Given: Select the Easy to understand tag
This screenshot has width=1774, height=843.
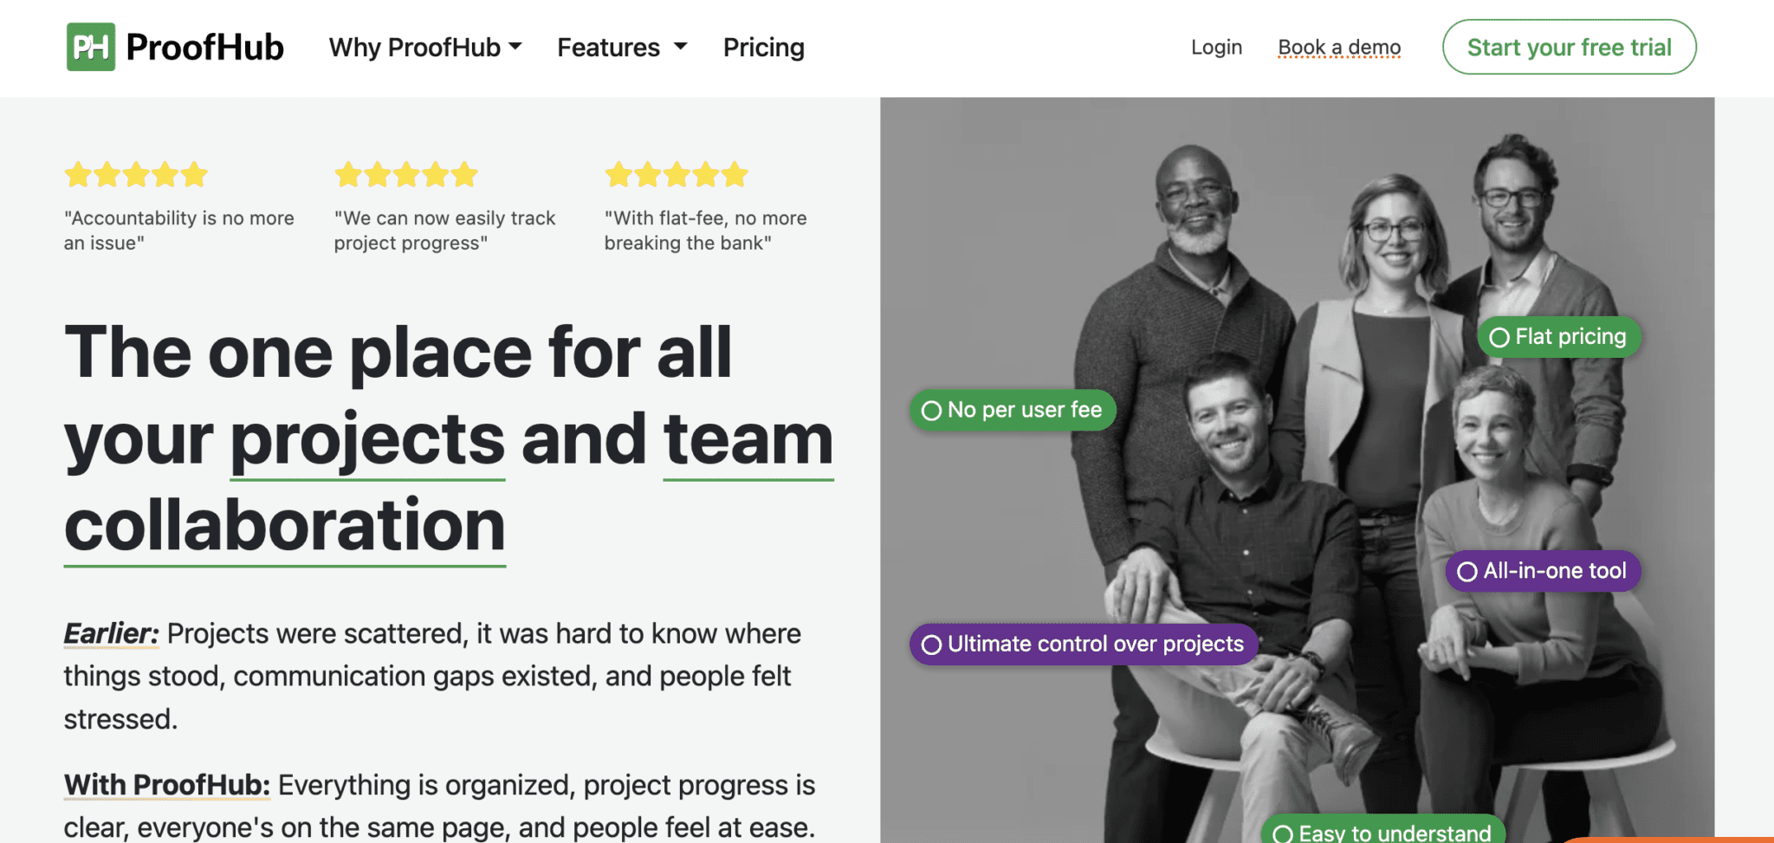Looking at the screenshot, I should pos(1383,832).
